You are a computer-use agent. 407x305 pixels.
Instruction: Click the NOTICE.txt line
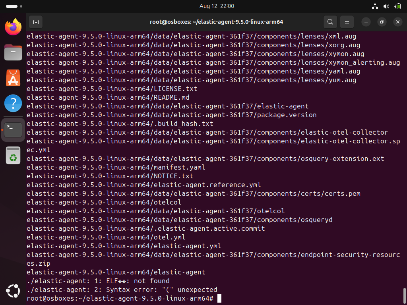click(110, 176)
